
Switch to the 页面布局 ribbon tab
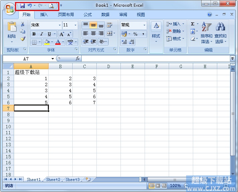(x=66, y=15)
